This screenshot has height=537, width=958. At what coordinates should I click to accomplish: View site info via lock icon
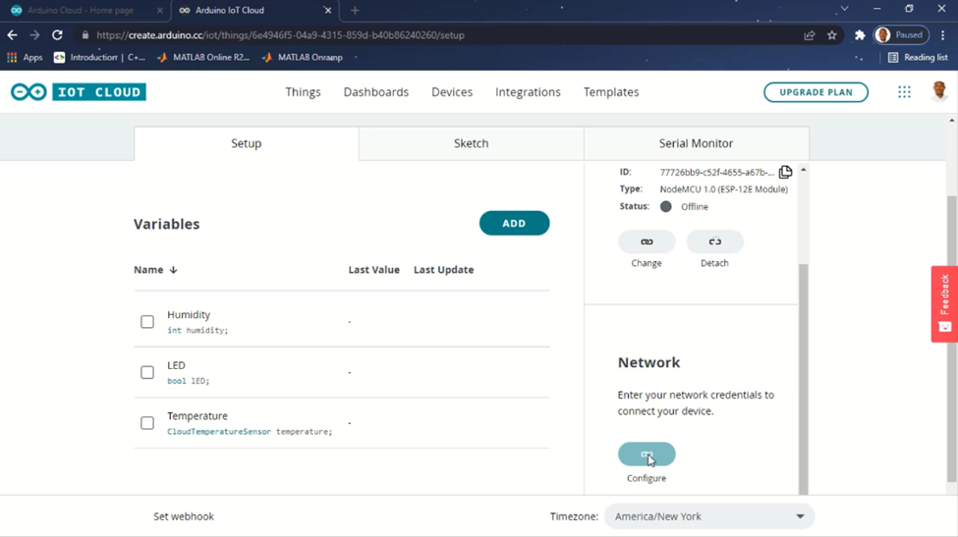85,35
